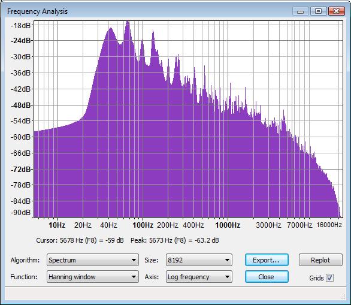Image resolution: width=351 pixels, height=305 pixels.
Task: Click the arrow of the Axis combo box
Action: coord(227,277)
